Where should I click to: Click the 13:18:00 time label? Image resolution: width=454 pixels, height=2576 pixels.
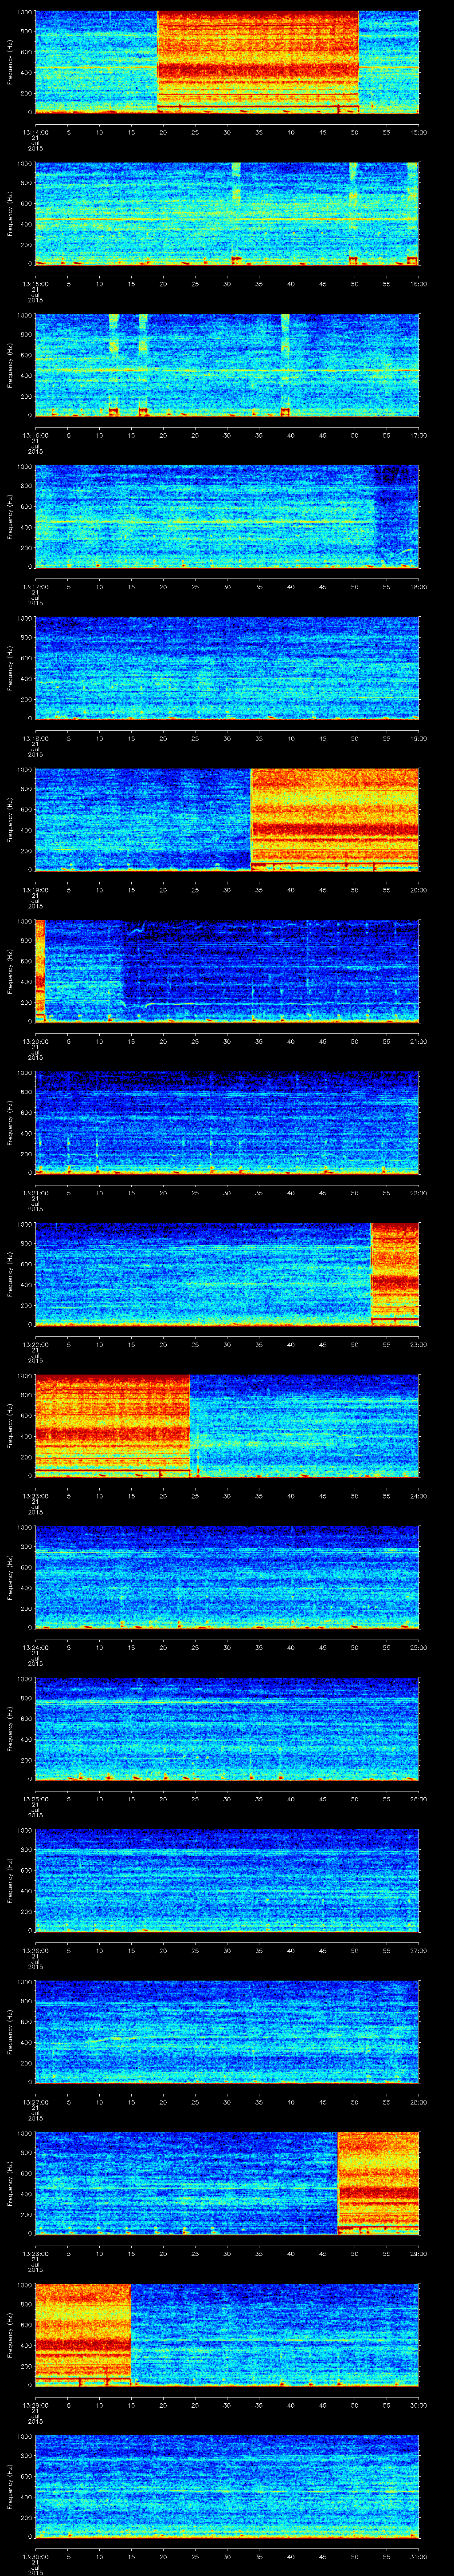click(x=35, y=738)
